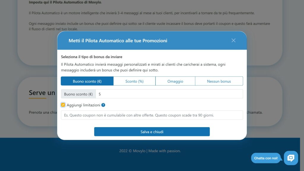Click the page's vertical scrollbar
The image size is (304, 171).
click(x=302, y=85)
